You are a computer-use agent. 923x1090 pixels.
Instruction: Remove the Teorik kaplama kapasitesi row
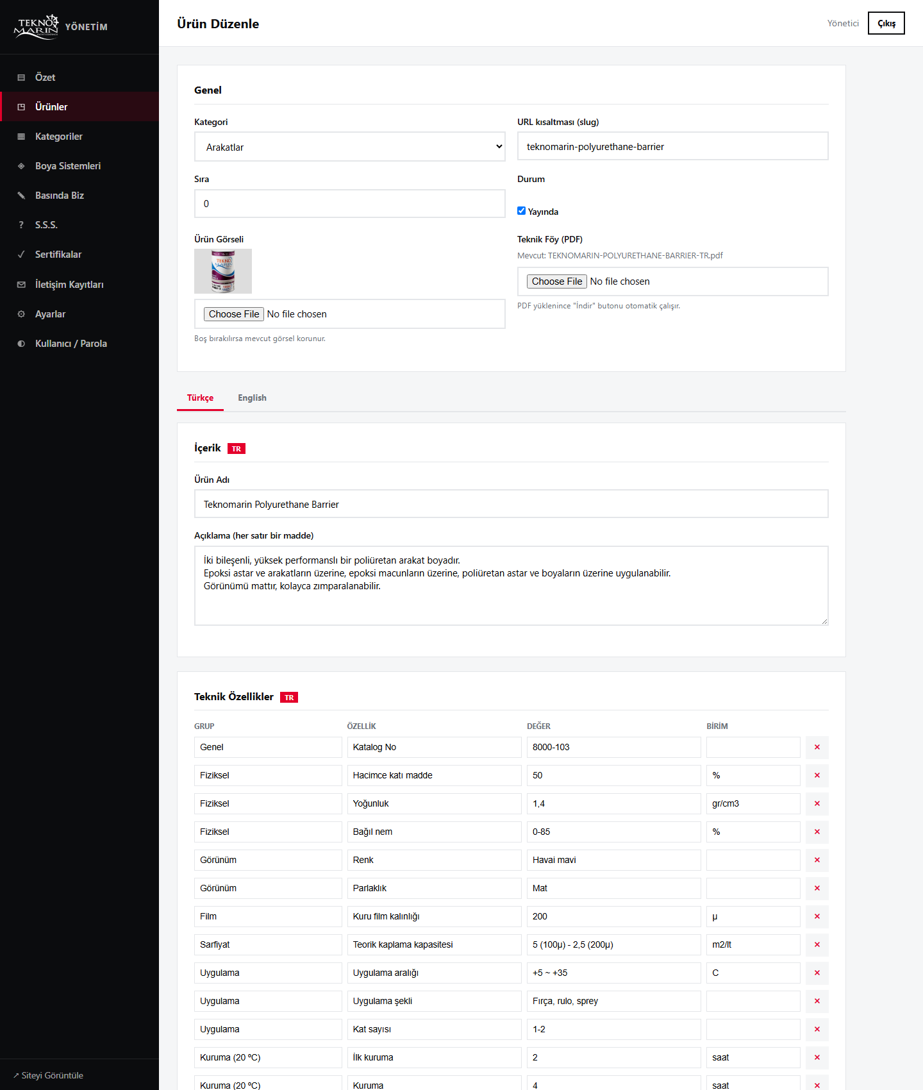tap(817, 944)
